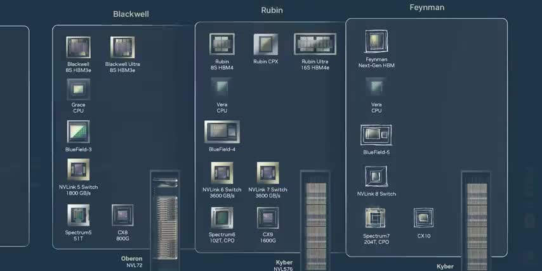The height and width of the screenshot is (271, 542).
Task: Click the CX8 800G chip icon
Action: coord(122,215)
